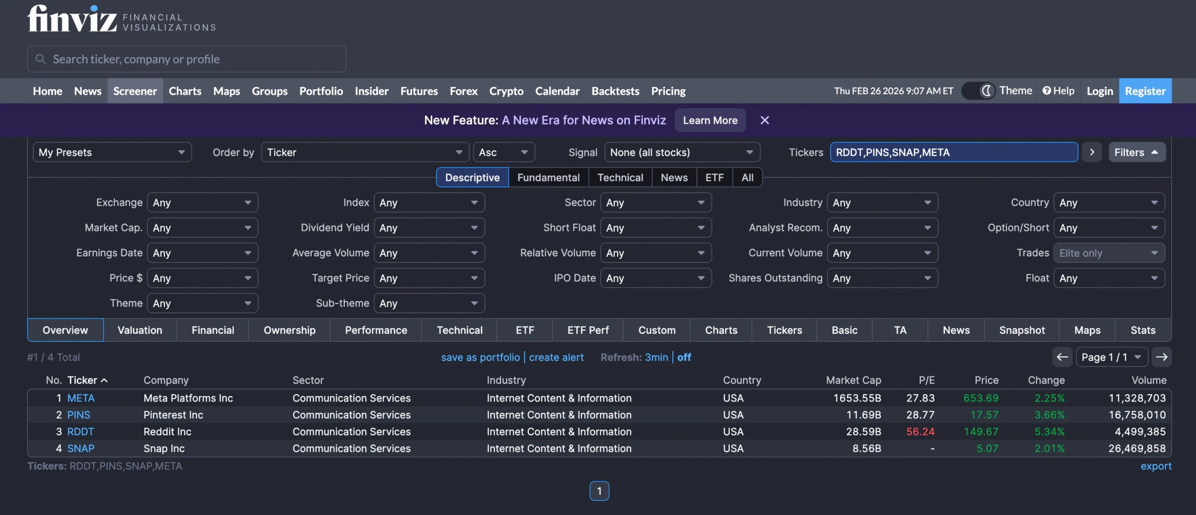Viewport: 1196px width, 515px height.
Task: Click the Tickers input field
Action: 953,153
